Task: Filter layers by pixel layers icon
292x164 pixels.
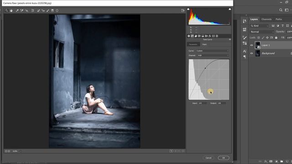Action: pos(273,26)
